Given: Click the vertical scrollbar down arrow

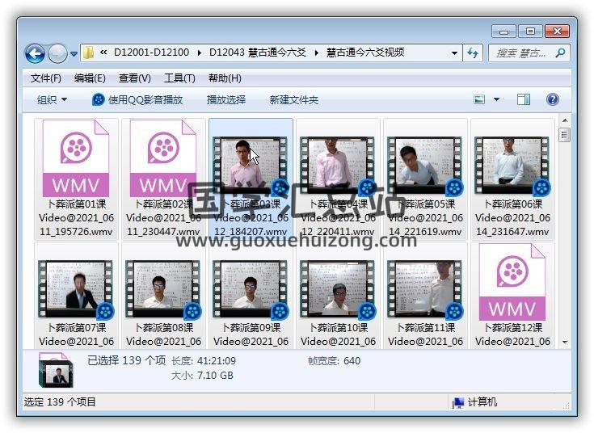Looking at the screenshot, I should pos(564,342).
